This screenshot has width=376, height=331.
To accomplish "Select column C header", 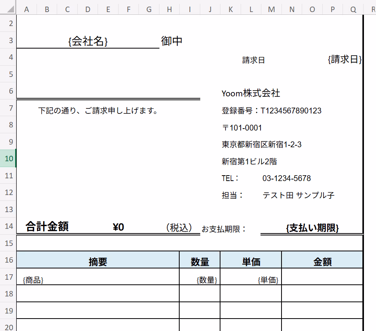I will pyautogui.click(x=67, y=9).
